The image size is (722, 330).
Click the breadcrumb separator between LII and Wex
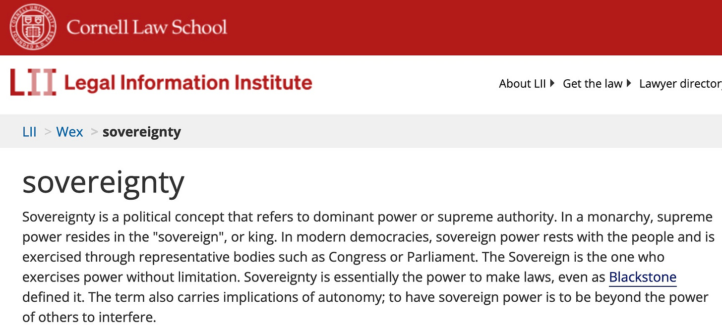coord(48,132)
